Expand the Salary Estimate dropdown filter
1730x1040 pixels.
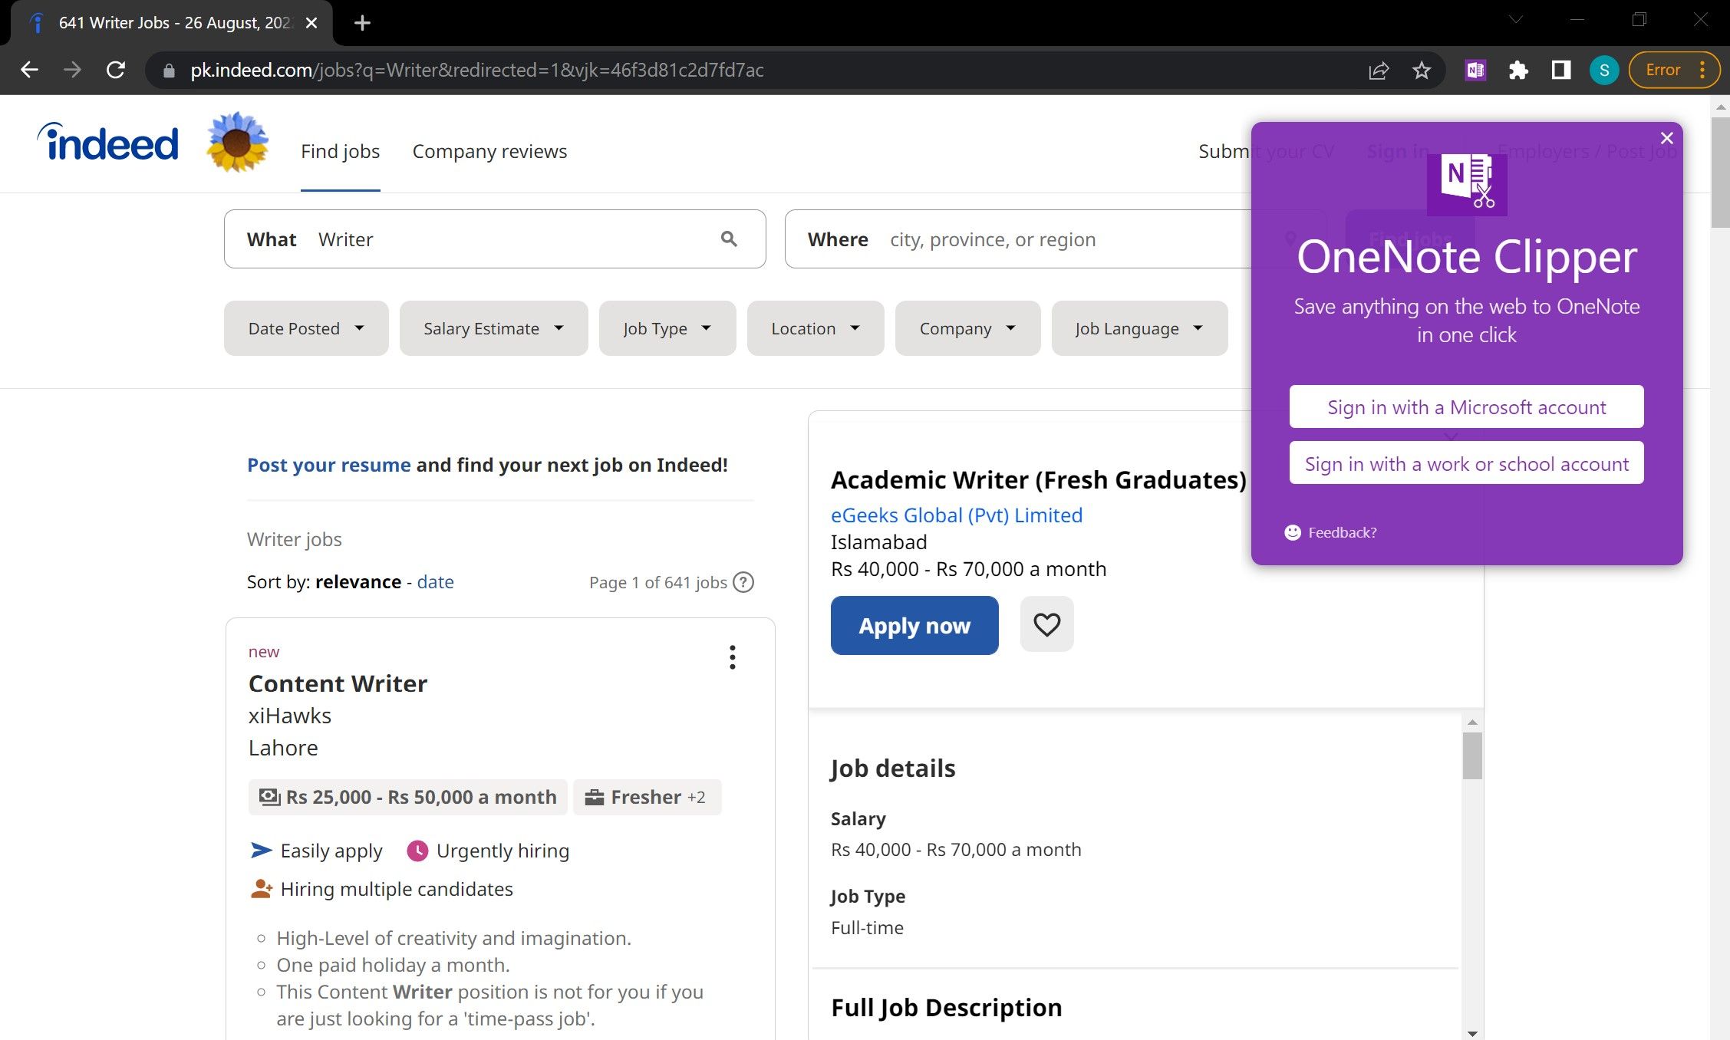tap(490, 328)
